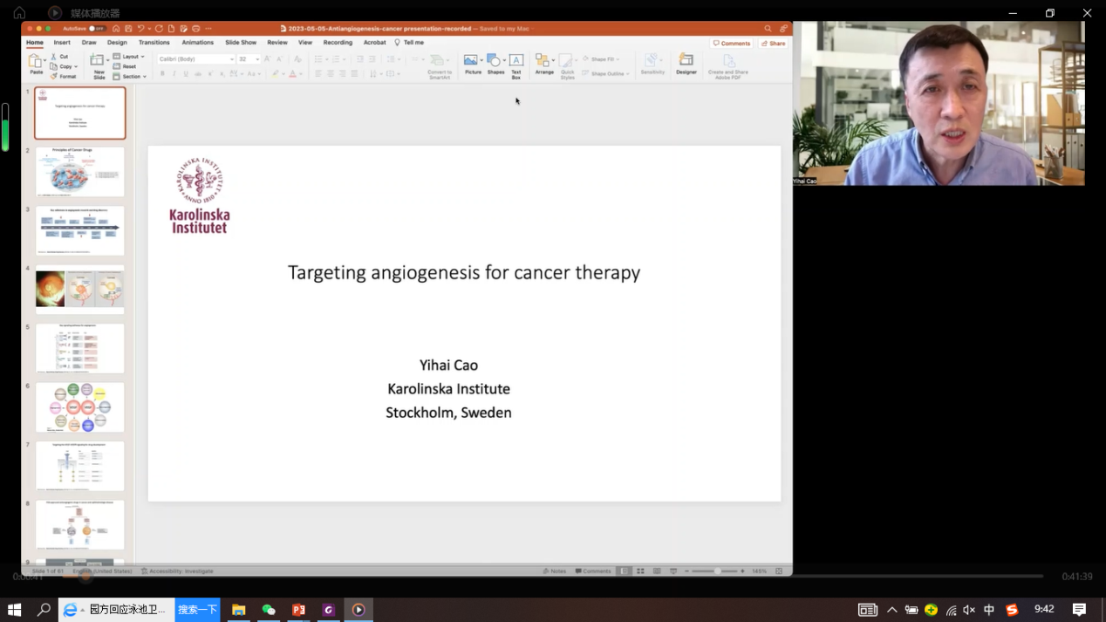Image resolution: width=1106 pixels, height=622 pixels.
Task: Select the slide 4 thumbnail
Action: point(80,290)
